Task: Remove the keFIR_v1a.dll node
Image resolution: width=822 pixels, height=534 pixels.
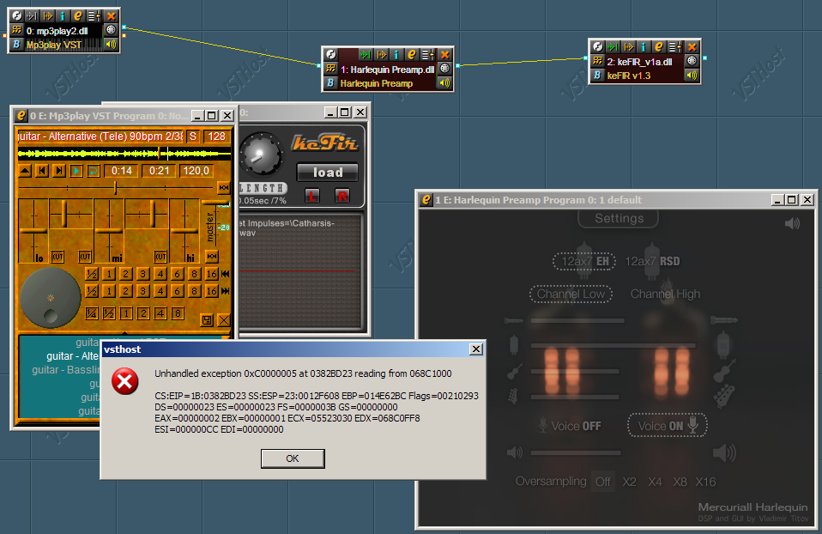Action: [x=692, y=46]
